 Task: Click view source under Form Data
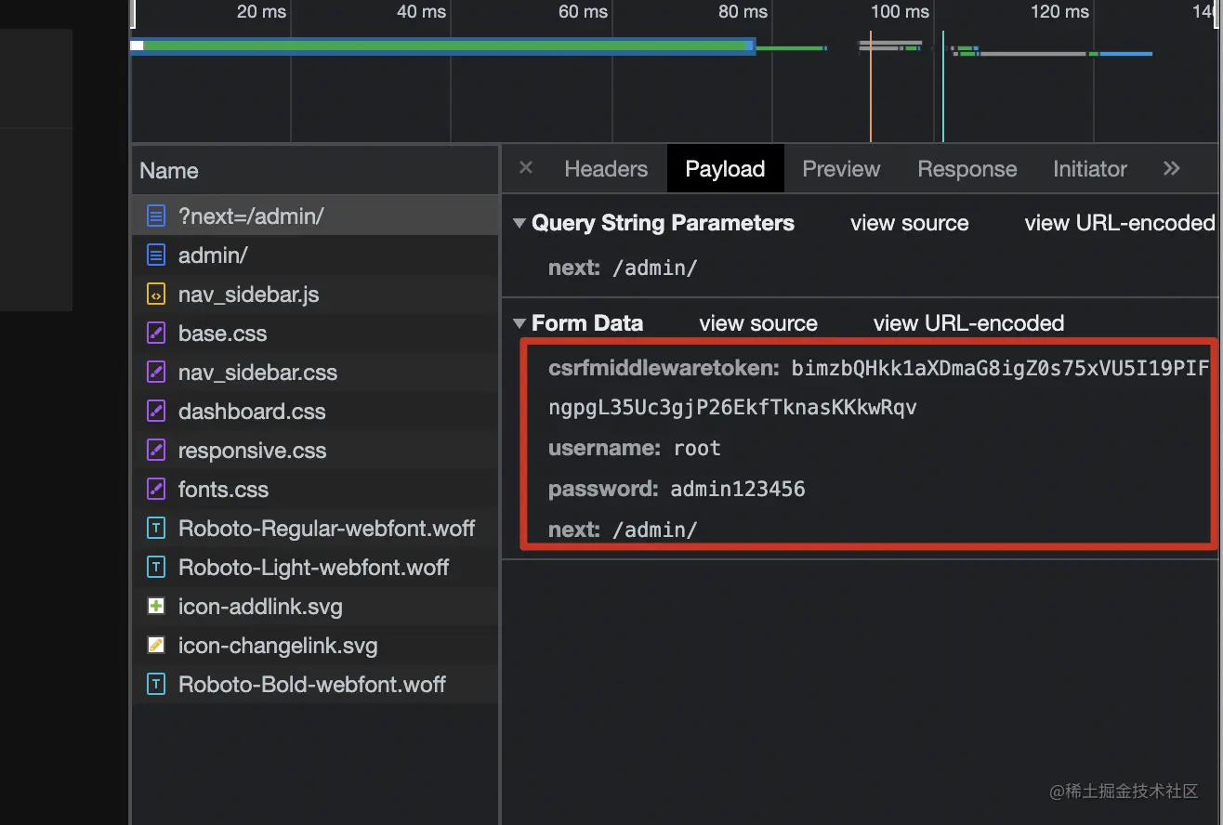pyautogui.click(x=758, y=323)
